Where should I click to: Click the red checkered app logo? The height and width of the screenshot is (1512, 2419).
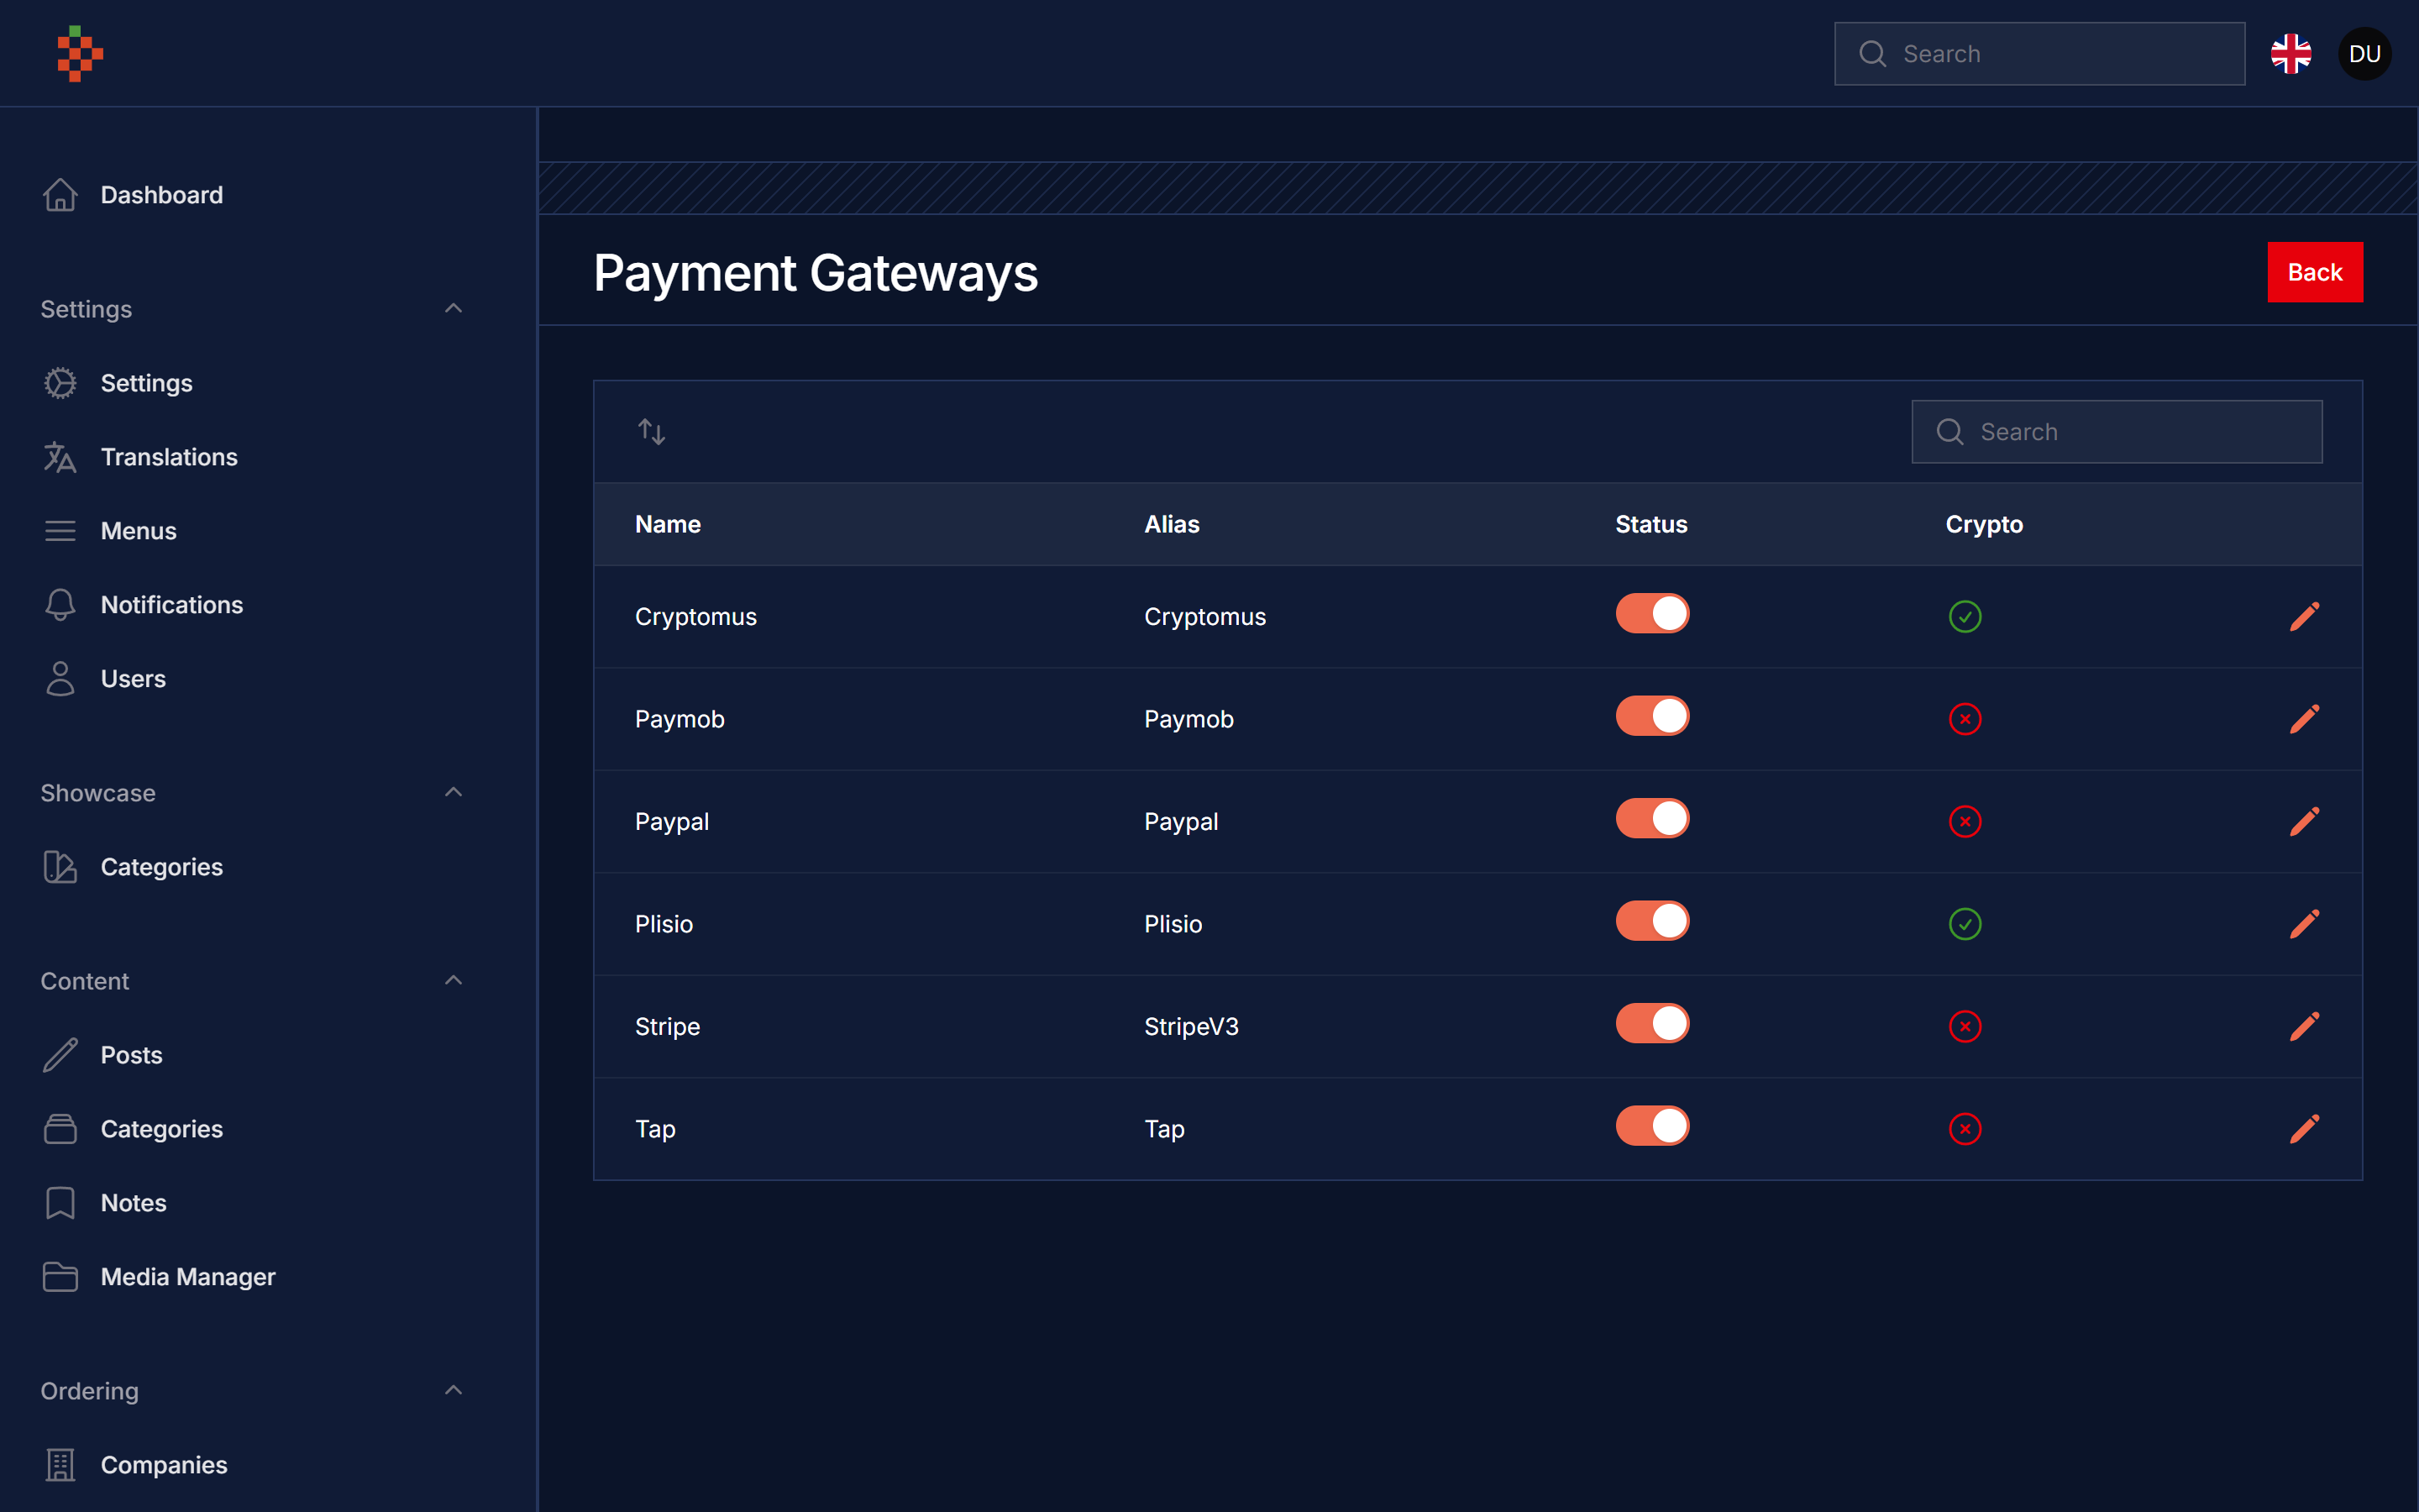point(80,53)
